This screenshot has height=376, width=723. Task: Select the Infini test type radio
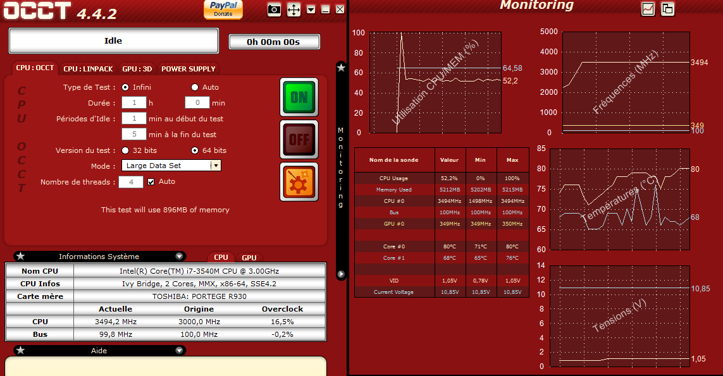tap(125, 87)
